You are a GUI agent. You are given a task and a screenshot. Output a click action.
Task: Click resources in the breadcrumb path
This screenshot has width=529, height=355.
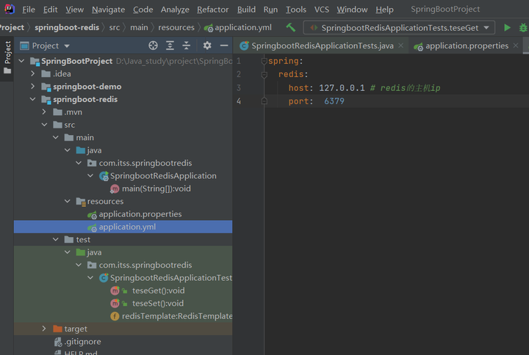[x=176, y=27]
